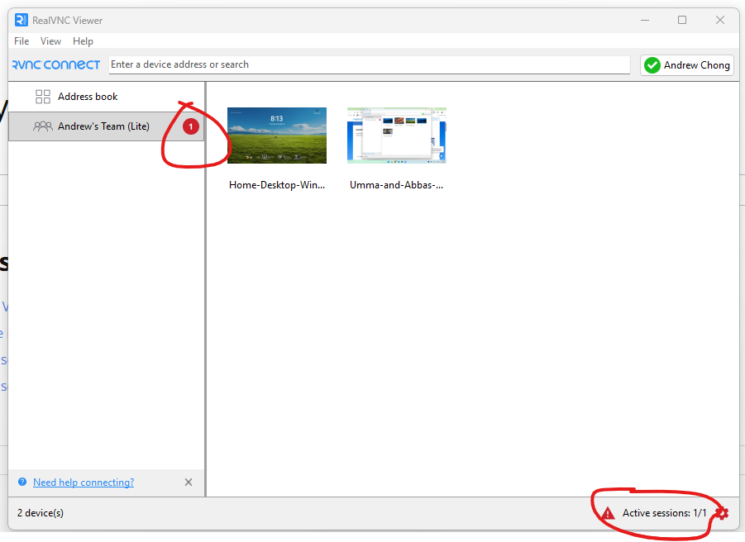Screen dimensions: 745x542
Task: Click the blue help question mark icon
Action: 22,483
